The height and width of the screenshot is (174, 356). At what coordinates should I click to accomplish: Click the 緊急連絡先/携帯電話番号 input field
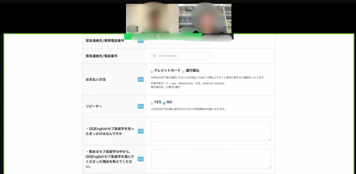[181, 42]
